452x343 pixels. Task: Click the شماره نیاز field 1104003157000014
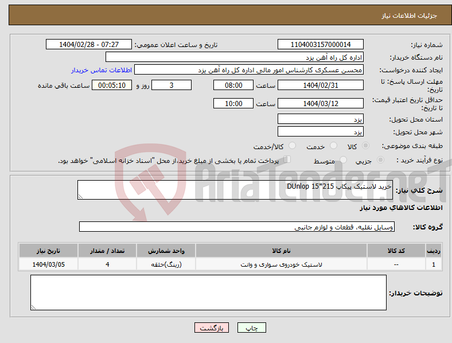pyautogui.click(x=321, y=44)
